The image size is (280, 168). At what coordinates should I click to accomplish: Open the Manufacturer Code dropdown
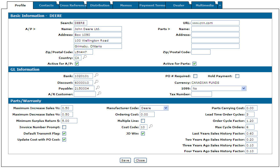pyautogui.click(x=166, y=108)
